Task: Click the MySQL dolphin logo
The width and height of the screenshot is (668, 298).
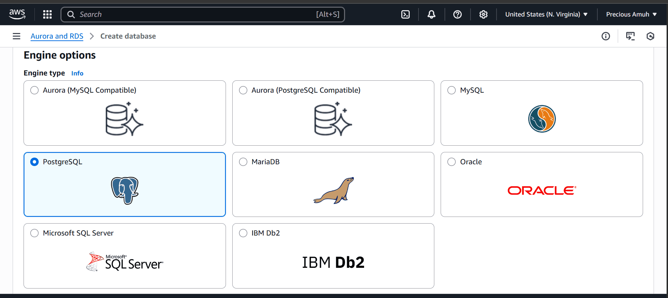Action: (542, 119)
